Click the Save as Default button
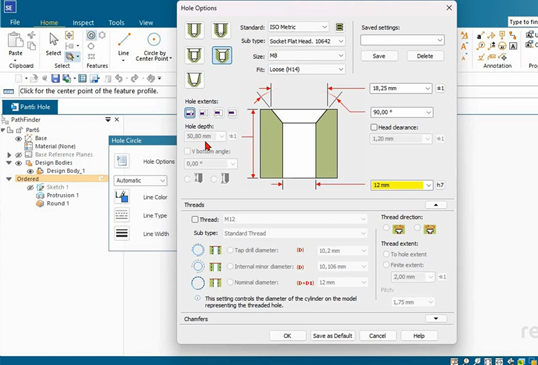Image resolution: width=538 pixels, height=365 pixels. coord(332,336)
